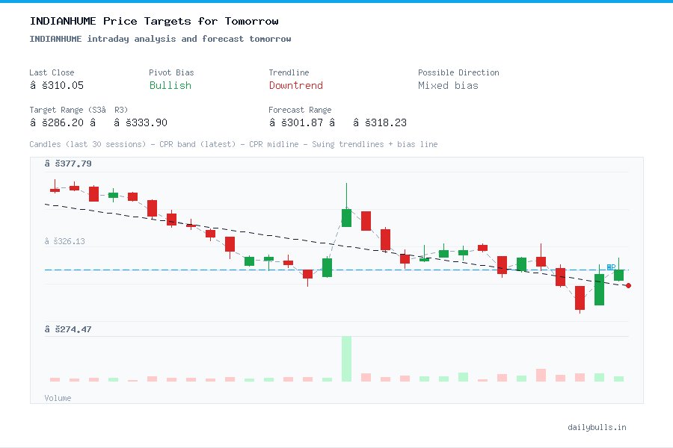Viewport: 673px width, 448px height.
Task: Select the blue MP pivot marker on chart
Action: pyautogui.click(x=610, y=267)
